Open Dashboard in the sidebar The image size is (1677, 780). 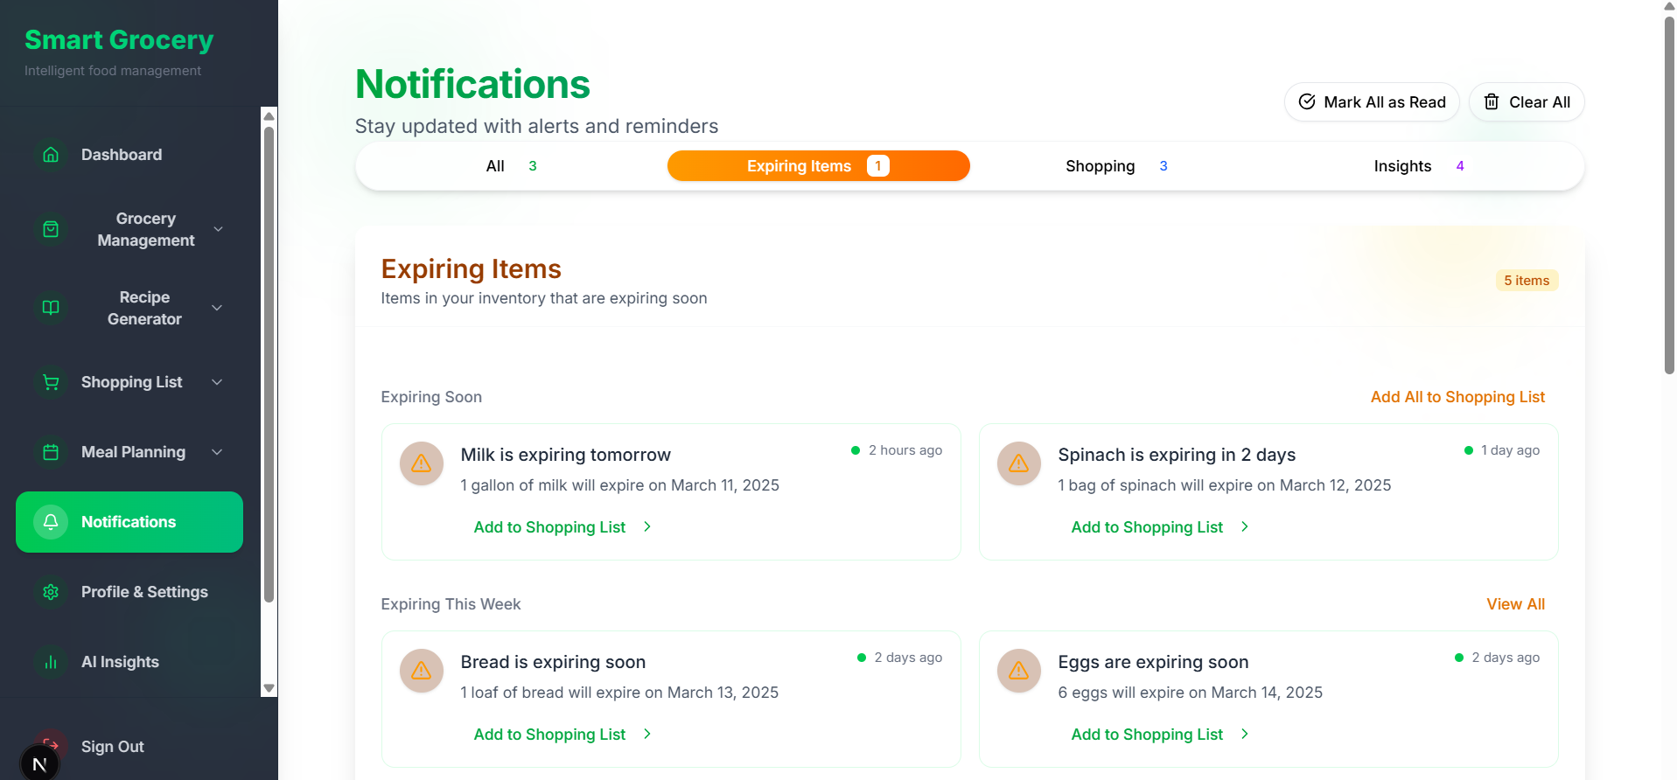click(129, 155)
